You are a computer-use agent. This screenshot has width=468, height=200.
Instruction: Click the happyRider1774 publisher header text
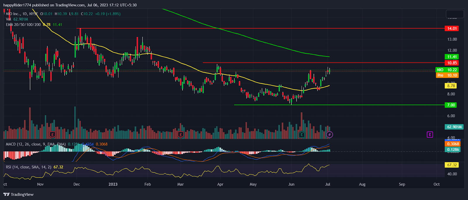point(17,5)
